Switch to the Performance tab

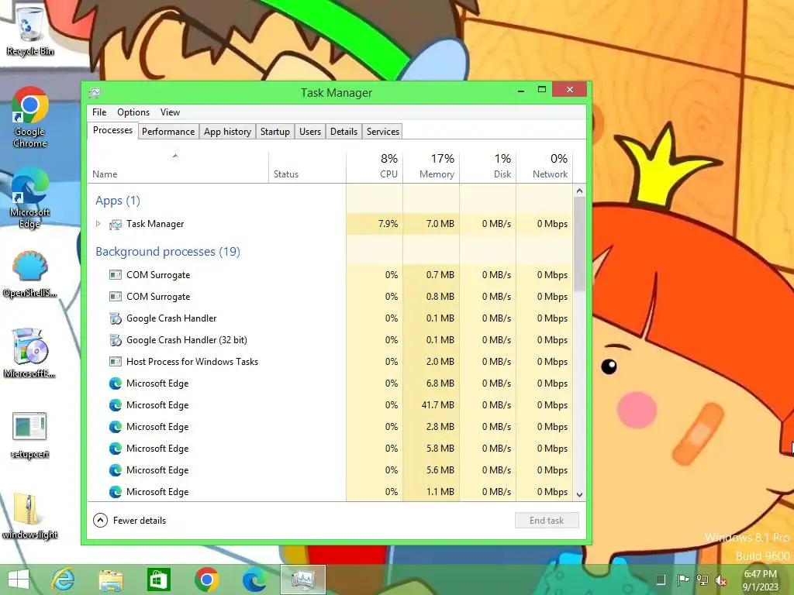click(168, 132)
